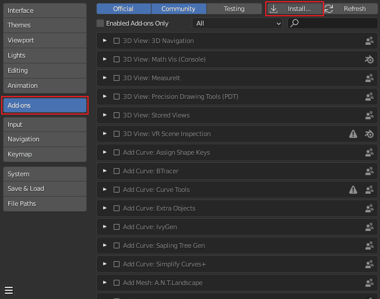Screen dimensions: 380x299
Task: Click the Refresh circular arrows icon
Action: click(x=329, y=9)
